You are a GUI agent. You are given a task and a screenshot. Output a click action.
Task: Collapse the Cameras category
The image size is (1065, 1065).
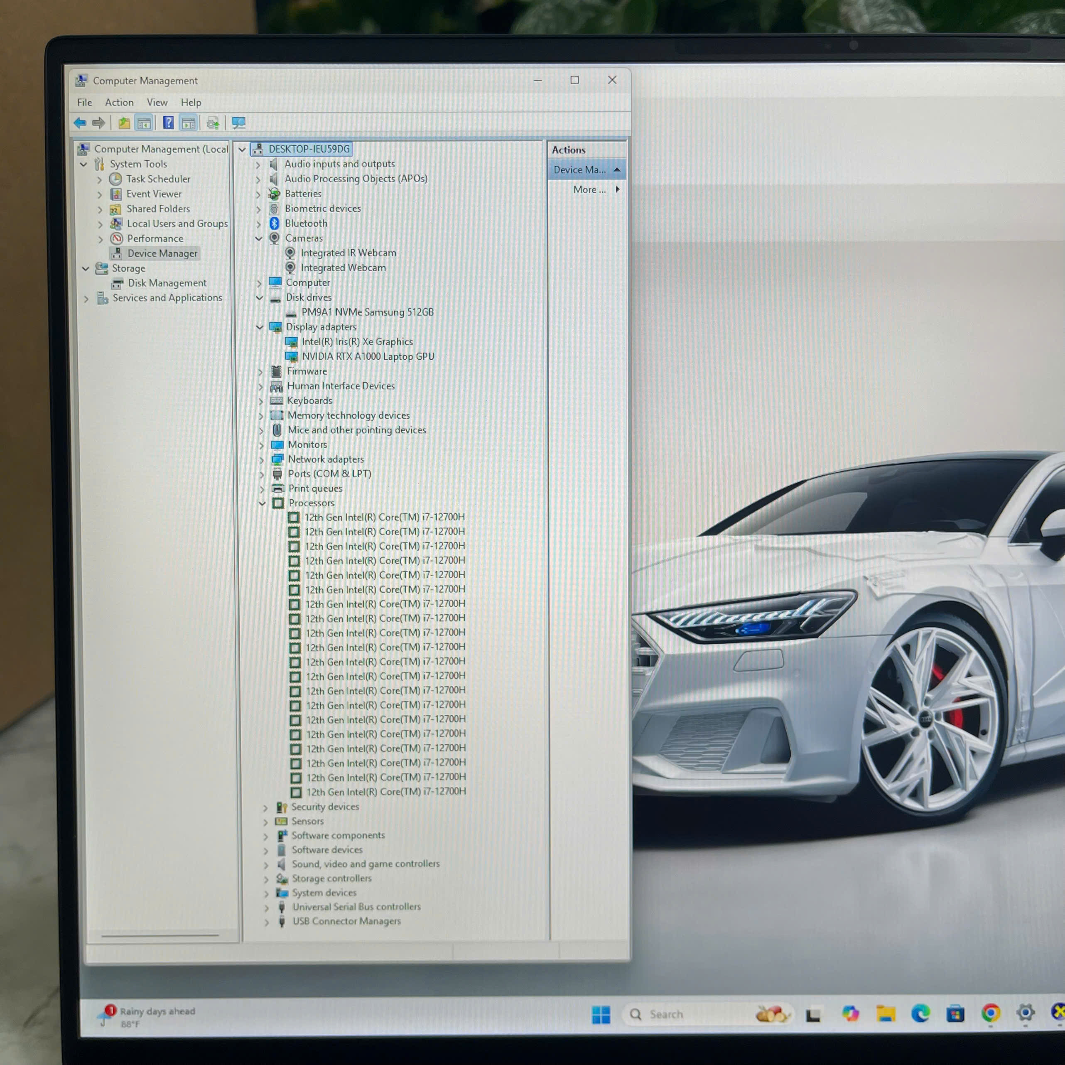coord(258,238)
